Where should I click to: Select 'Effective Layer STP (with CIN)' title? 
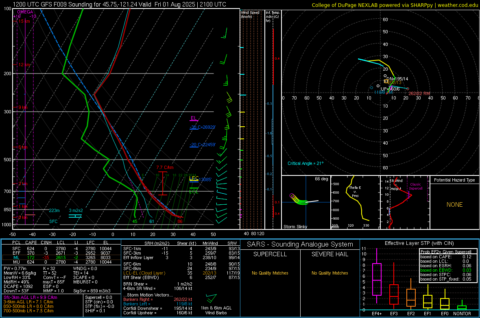pos(419,243)
